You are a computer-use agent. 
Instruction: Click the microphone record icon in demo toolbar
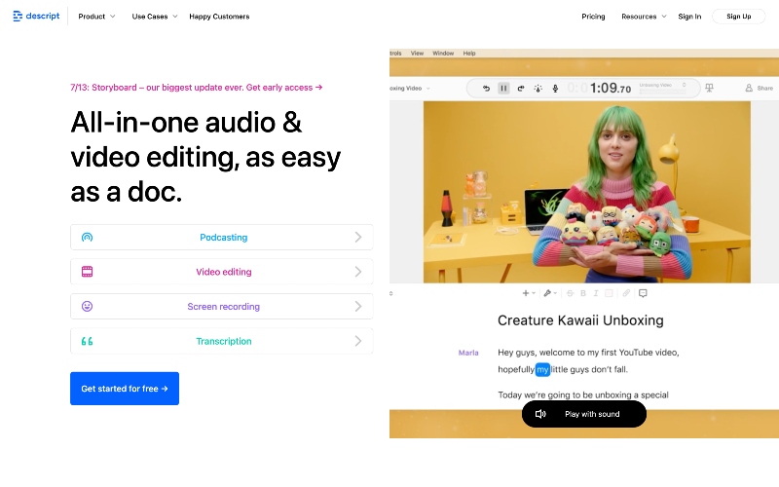pyautogui.click(x=555, y=89)
